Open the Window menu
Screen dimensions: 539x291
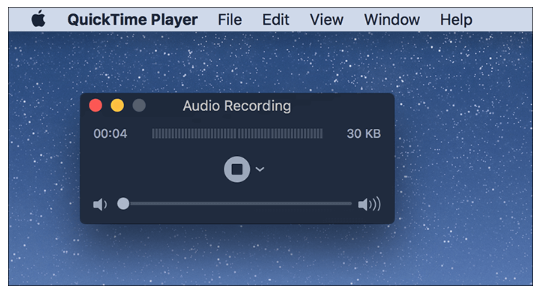[x=392, y=20]
